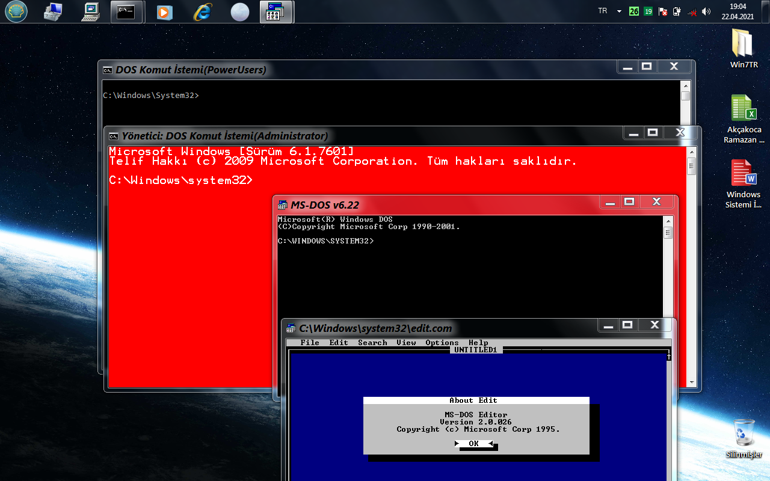Open the Options menu in MS-DOS Editor

(442, 343)
